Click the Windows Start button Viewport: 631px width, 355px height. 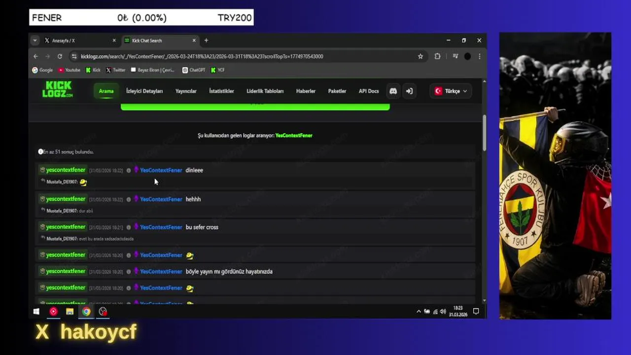tap(36, 312)
